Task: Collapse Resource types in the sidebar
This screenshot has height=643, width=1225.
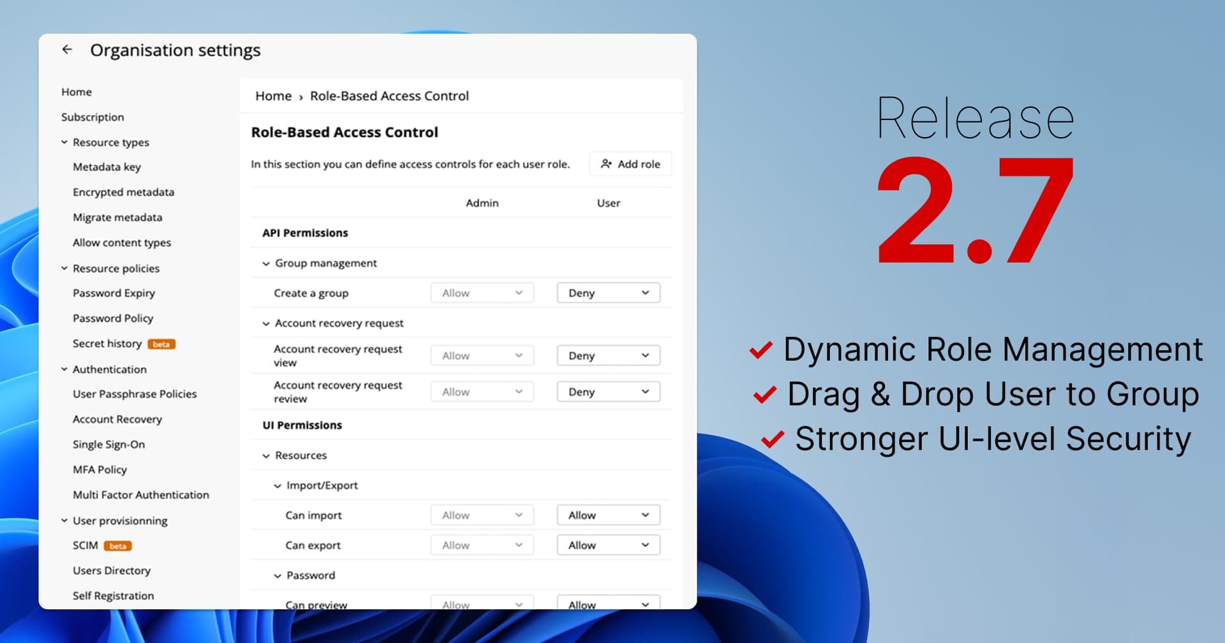Action: click(64, 142)
